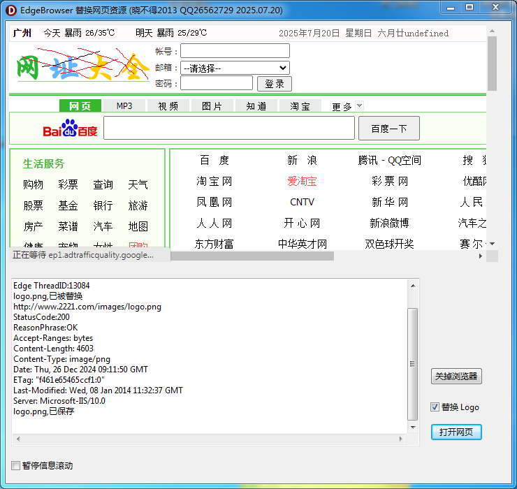The image size is (517, 489).
Task: Open the 淘宝网 site link
Action: click(214, 181)
